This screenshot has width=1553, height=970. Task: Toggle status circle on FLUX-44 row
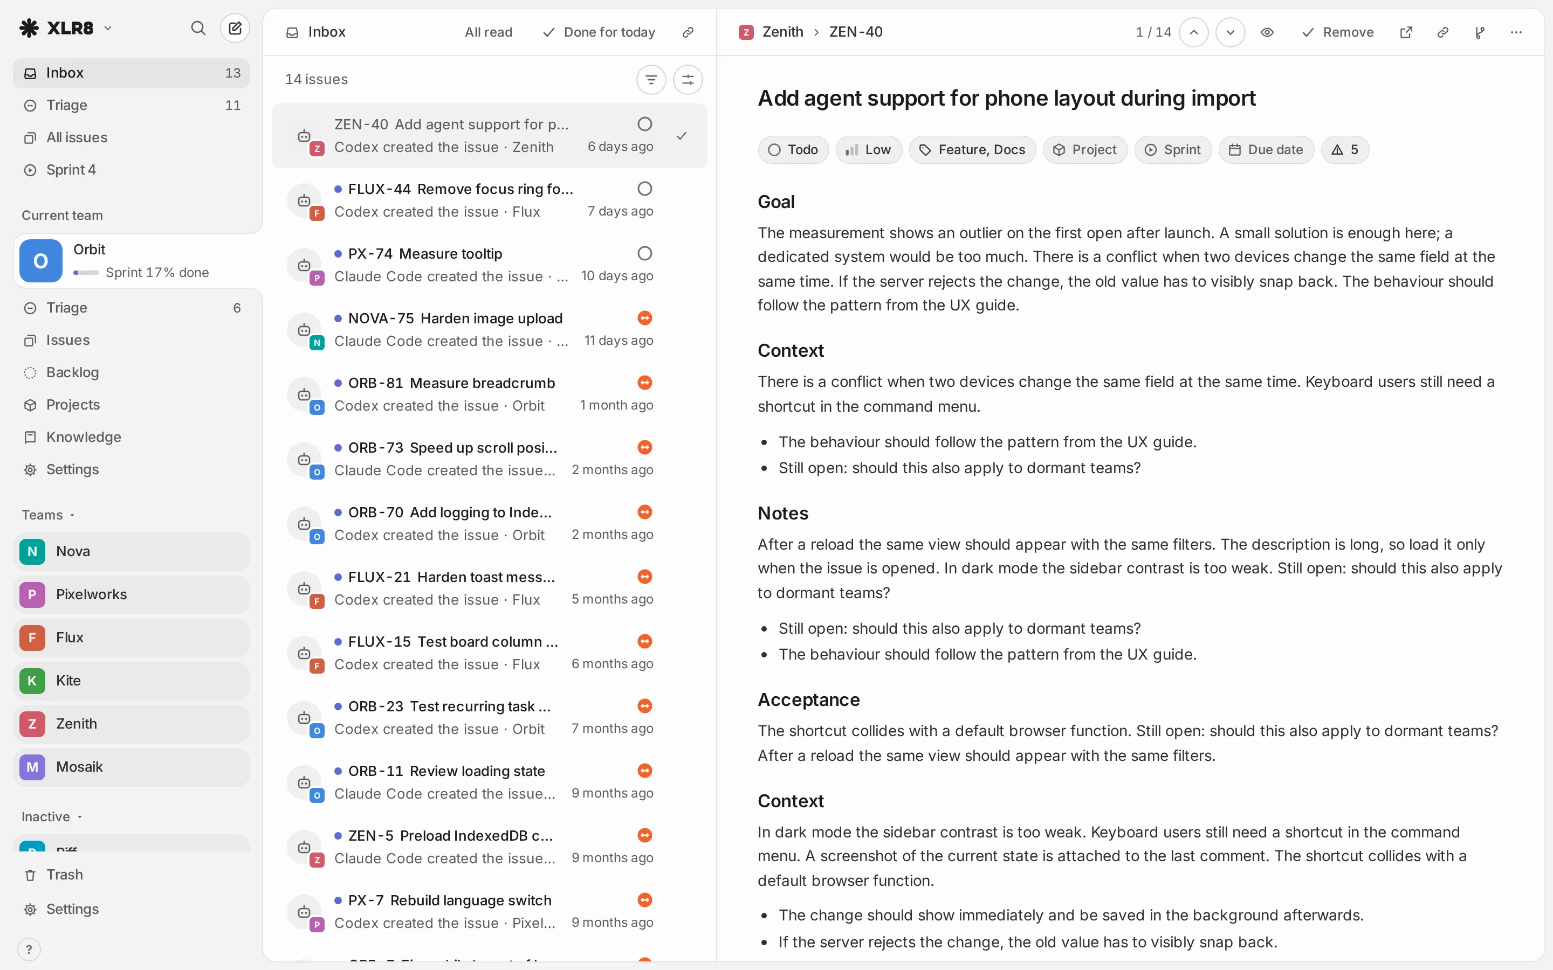tap(645, 189)
